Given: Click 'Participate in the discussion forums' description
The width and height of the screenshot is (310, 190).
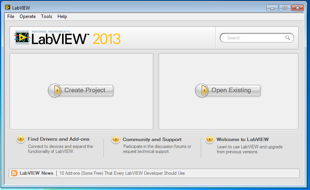Looking at the screenshot, I should tap(157, 149).
